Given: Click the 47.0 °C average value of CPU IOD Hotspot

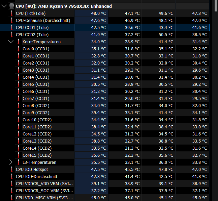Looking at the screenshot, I should point(200,169).
